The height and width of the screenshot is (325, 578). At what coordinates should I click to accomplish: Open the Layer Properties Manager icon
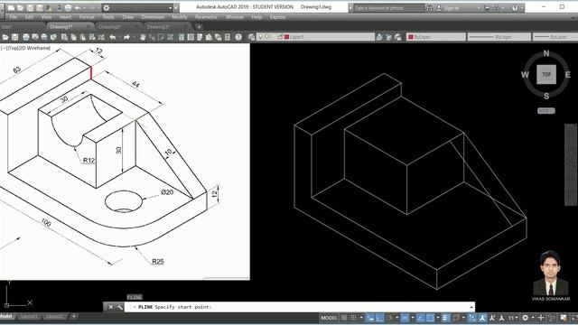[x=251, y=37]
